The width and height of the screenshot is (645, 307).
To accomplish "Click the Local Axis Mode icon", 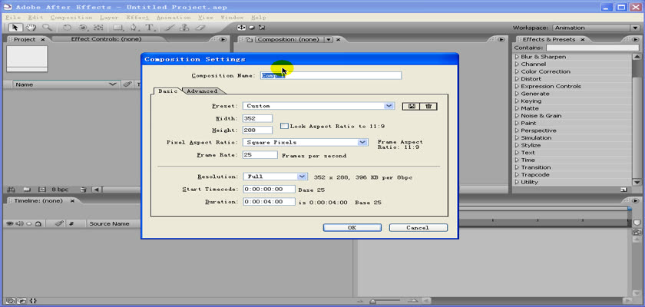I will click(x=241, y=28).
